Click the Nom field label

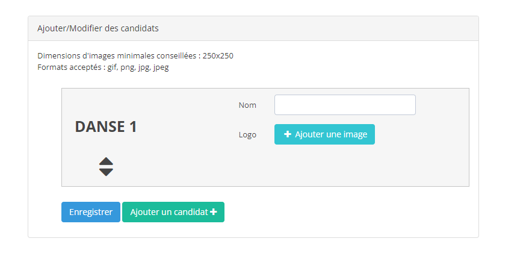[x=247, y=105]
